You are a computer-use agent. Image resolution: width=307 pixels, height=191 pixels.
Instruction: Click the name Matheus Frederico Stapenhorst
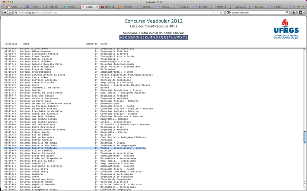tap(41, 158)
